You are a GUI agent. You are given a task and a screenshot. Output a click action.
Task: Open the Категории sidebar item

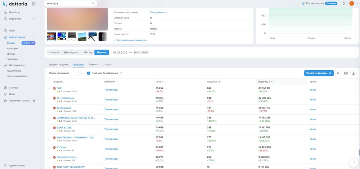pyautogui.click(x=13, y=48)
